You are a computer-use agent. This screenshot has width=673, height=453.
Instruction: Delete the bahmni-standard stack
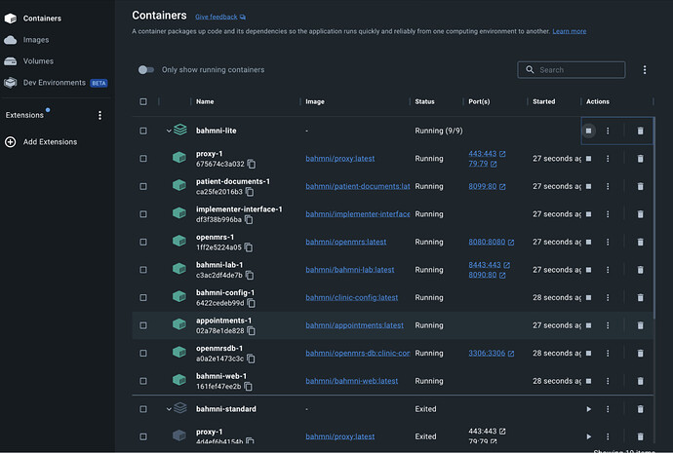[640, 409]
